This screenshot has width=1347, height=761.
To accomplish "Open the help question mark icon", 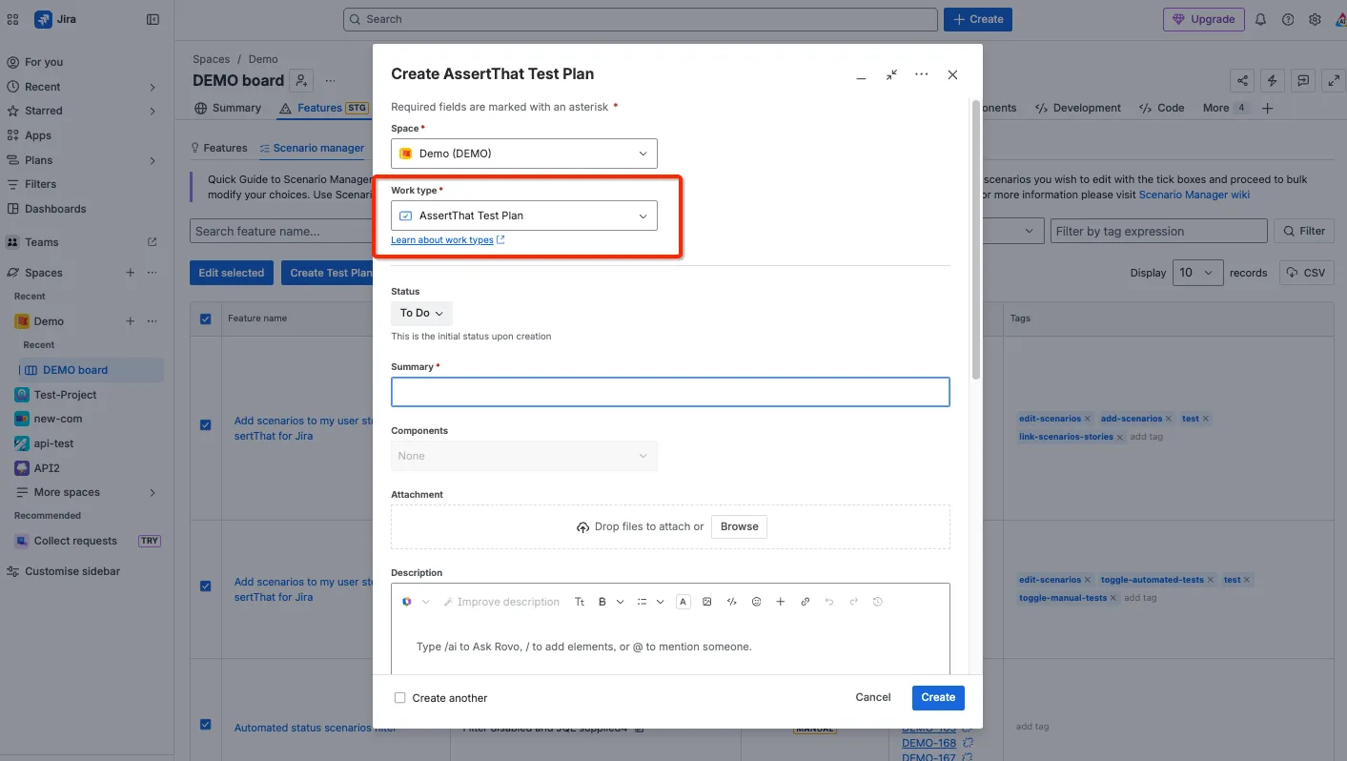I will tap(1288, 19).
